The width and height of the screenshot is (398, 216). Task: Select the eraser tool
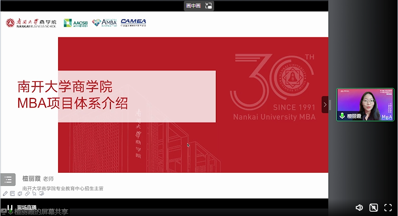coord(27,194)
